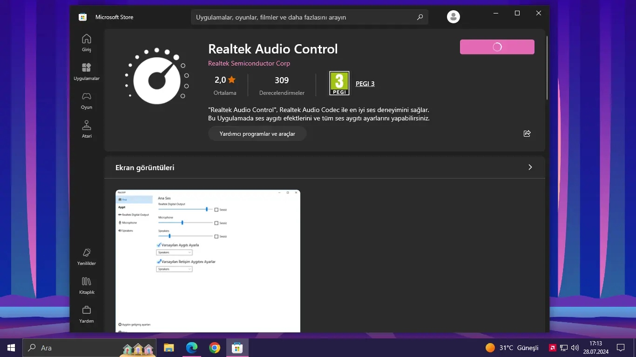Click the Realtek Audio Control title
636x357 pixels.
pos(273,49)
